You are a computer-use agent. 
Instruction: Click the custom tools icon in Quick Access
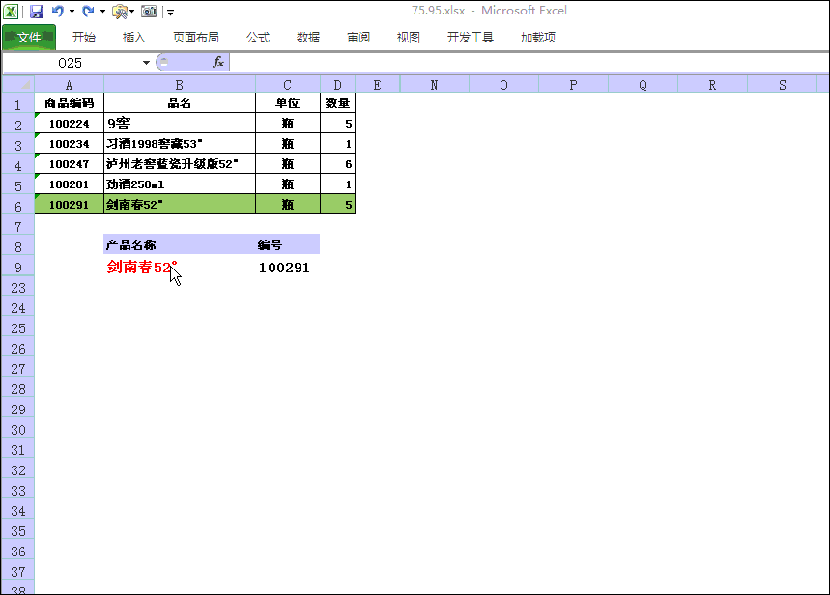[120, 12]
